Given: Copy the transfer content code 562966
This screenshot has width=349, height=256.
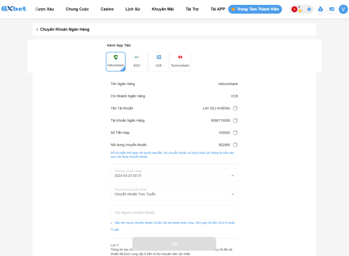Looking at the screenshot, I should pyautogui.click(x=235, y=145).
